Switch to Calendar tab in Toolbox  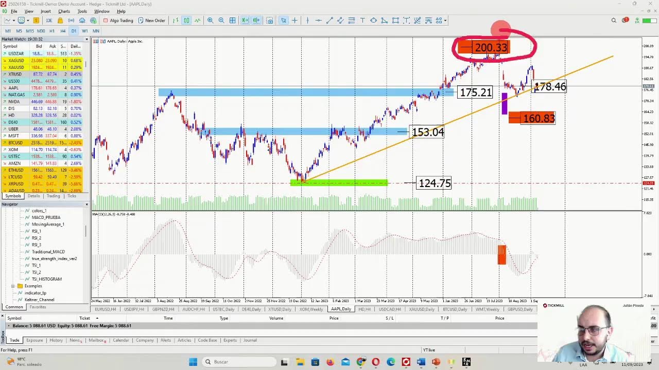(x=120, y=340)
